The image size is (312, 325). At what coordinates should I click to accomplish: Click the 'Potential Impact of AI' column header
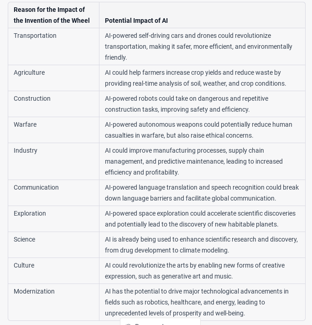click(136, 21)
